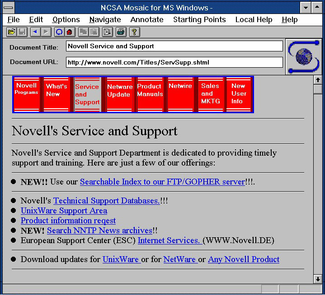Open Searchable Index to FTP/GOPHER server link

coord(163,182)
